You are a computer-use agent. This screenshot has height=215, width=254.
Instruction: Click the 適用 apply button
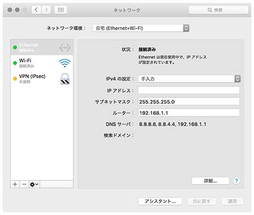point(232,201)
